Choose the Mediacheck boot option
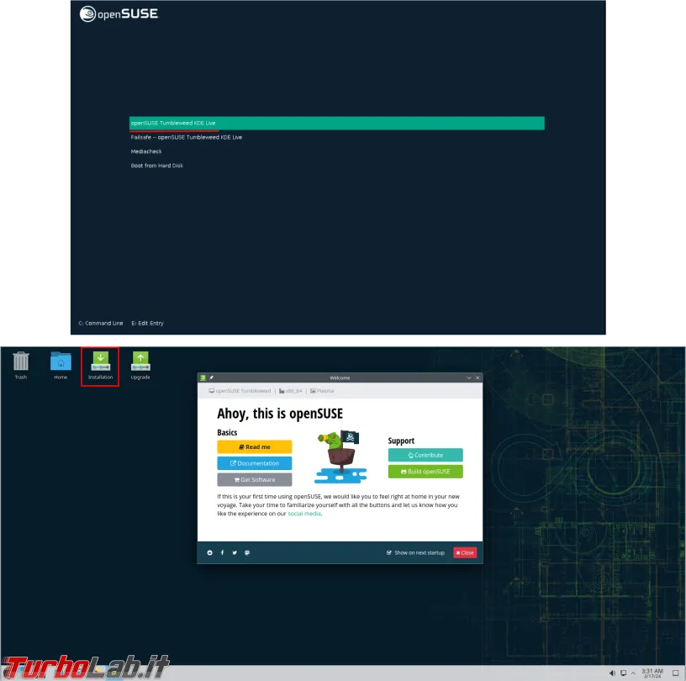Screen dimensions: 686x681 point(146,151)
